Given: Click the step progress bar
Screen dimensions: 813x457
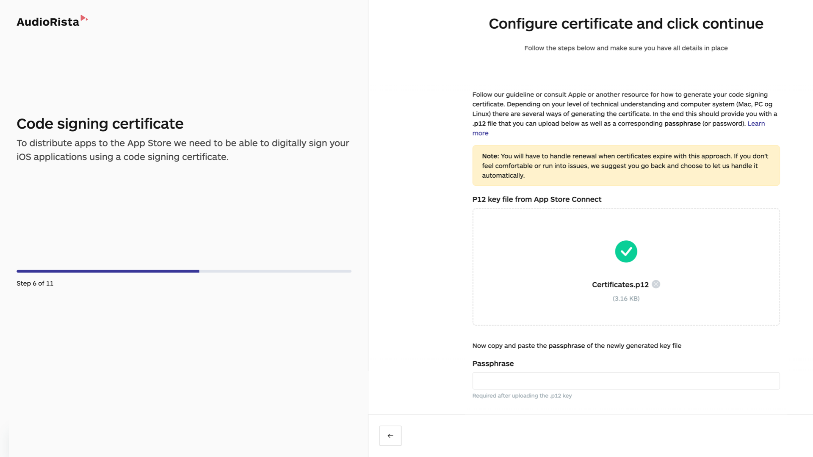Looking at the screenshot, I should (184, 271).
